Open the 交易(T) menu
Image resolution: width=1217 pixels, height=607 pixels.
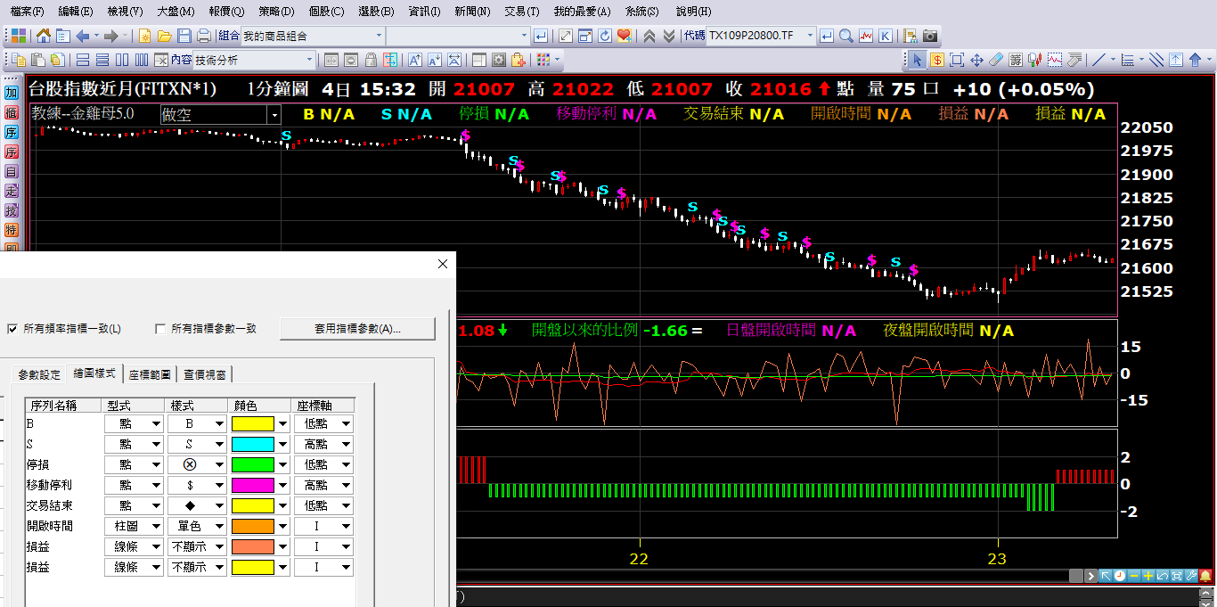coord(521,12)
